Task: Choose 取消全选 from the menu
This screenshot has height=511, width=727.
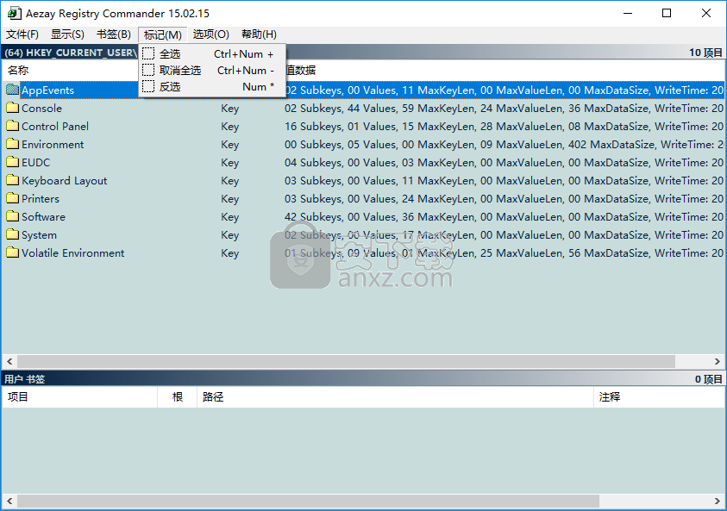Action: [212, 70]
